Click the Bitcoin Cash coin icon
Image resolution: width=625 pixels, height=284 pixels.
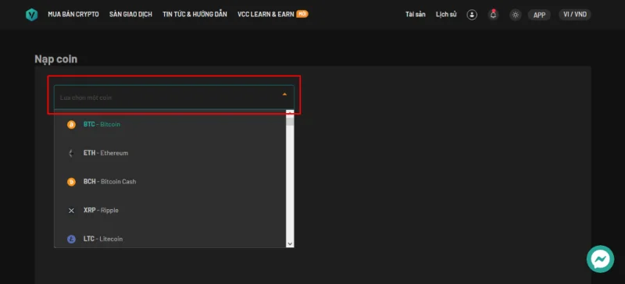(71, 182)
